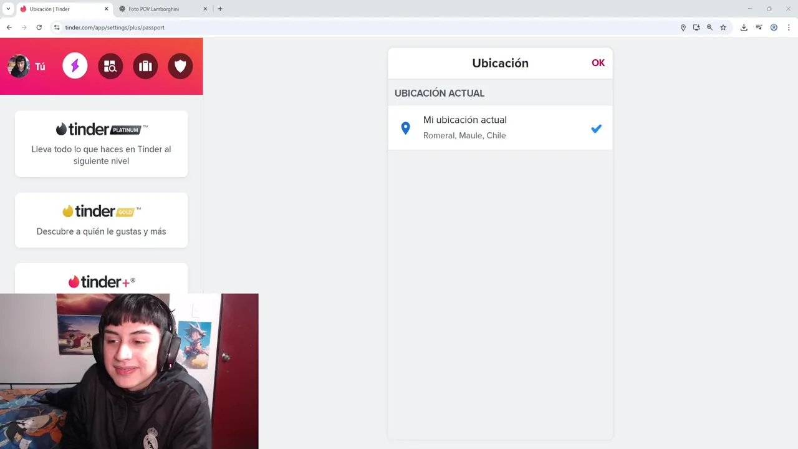The image size is (798, 449).
Task: Click the install app icon
Action: point(696,27)
